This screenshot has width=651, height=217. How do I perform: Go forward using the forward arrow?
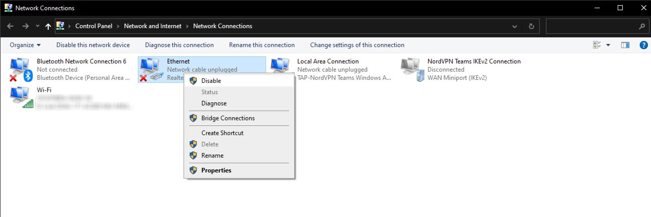(26, 26)
